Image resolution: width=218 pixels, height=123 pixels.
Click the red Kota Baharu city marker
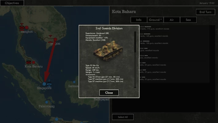pos(34,62)
